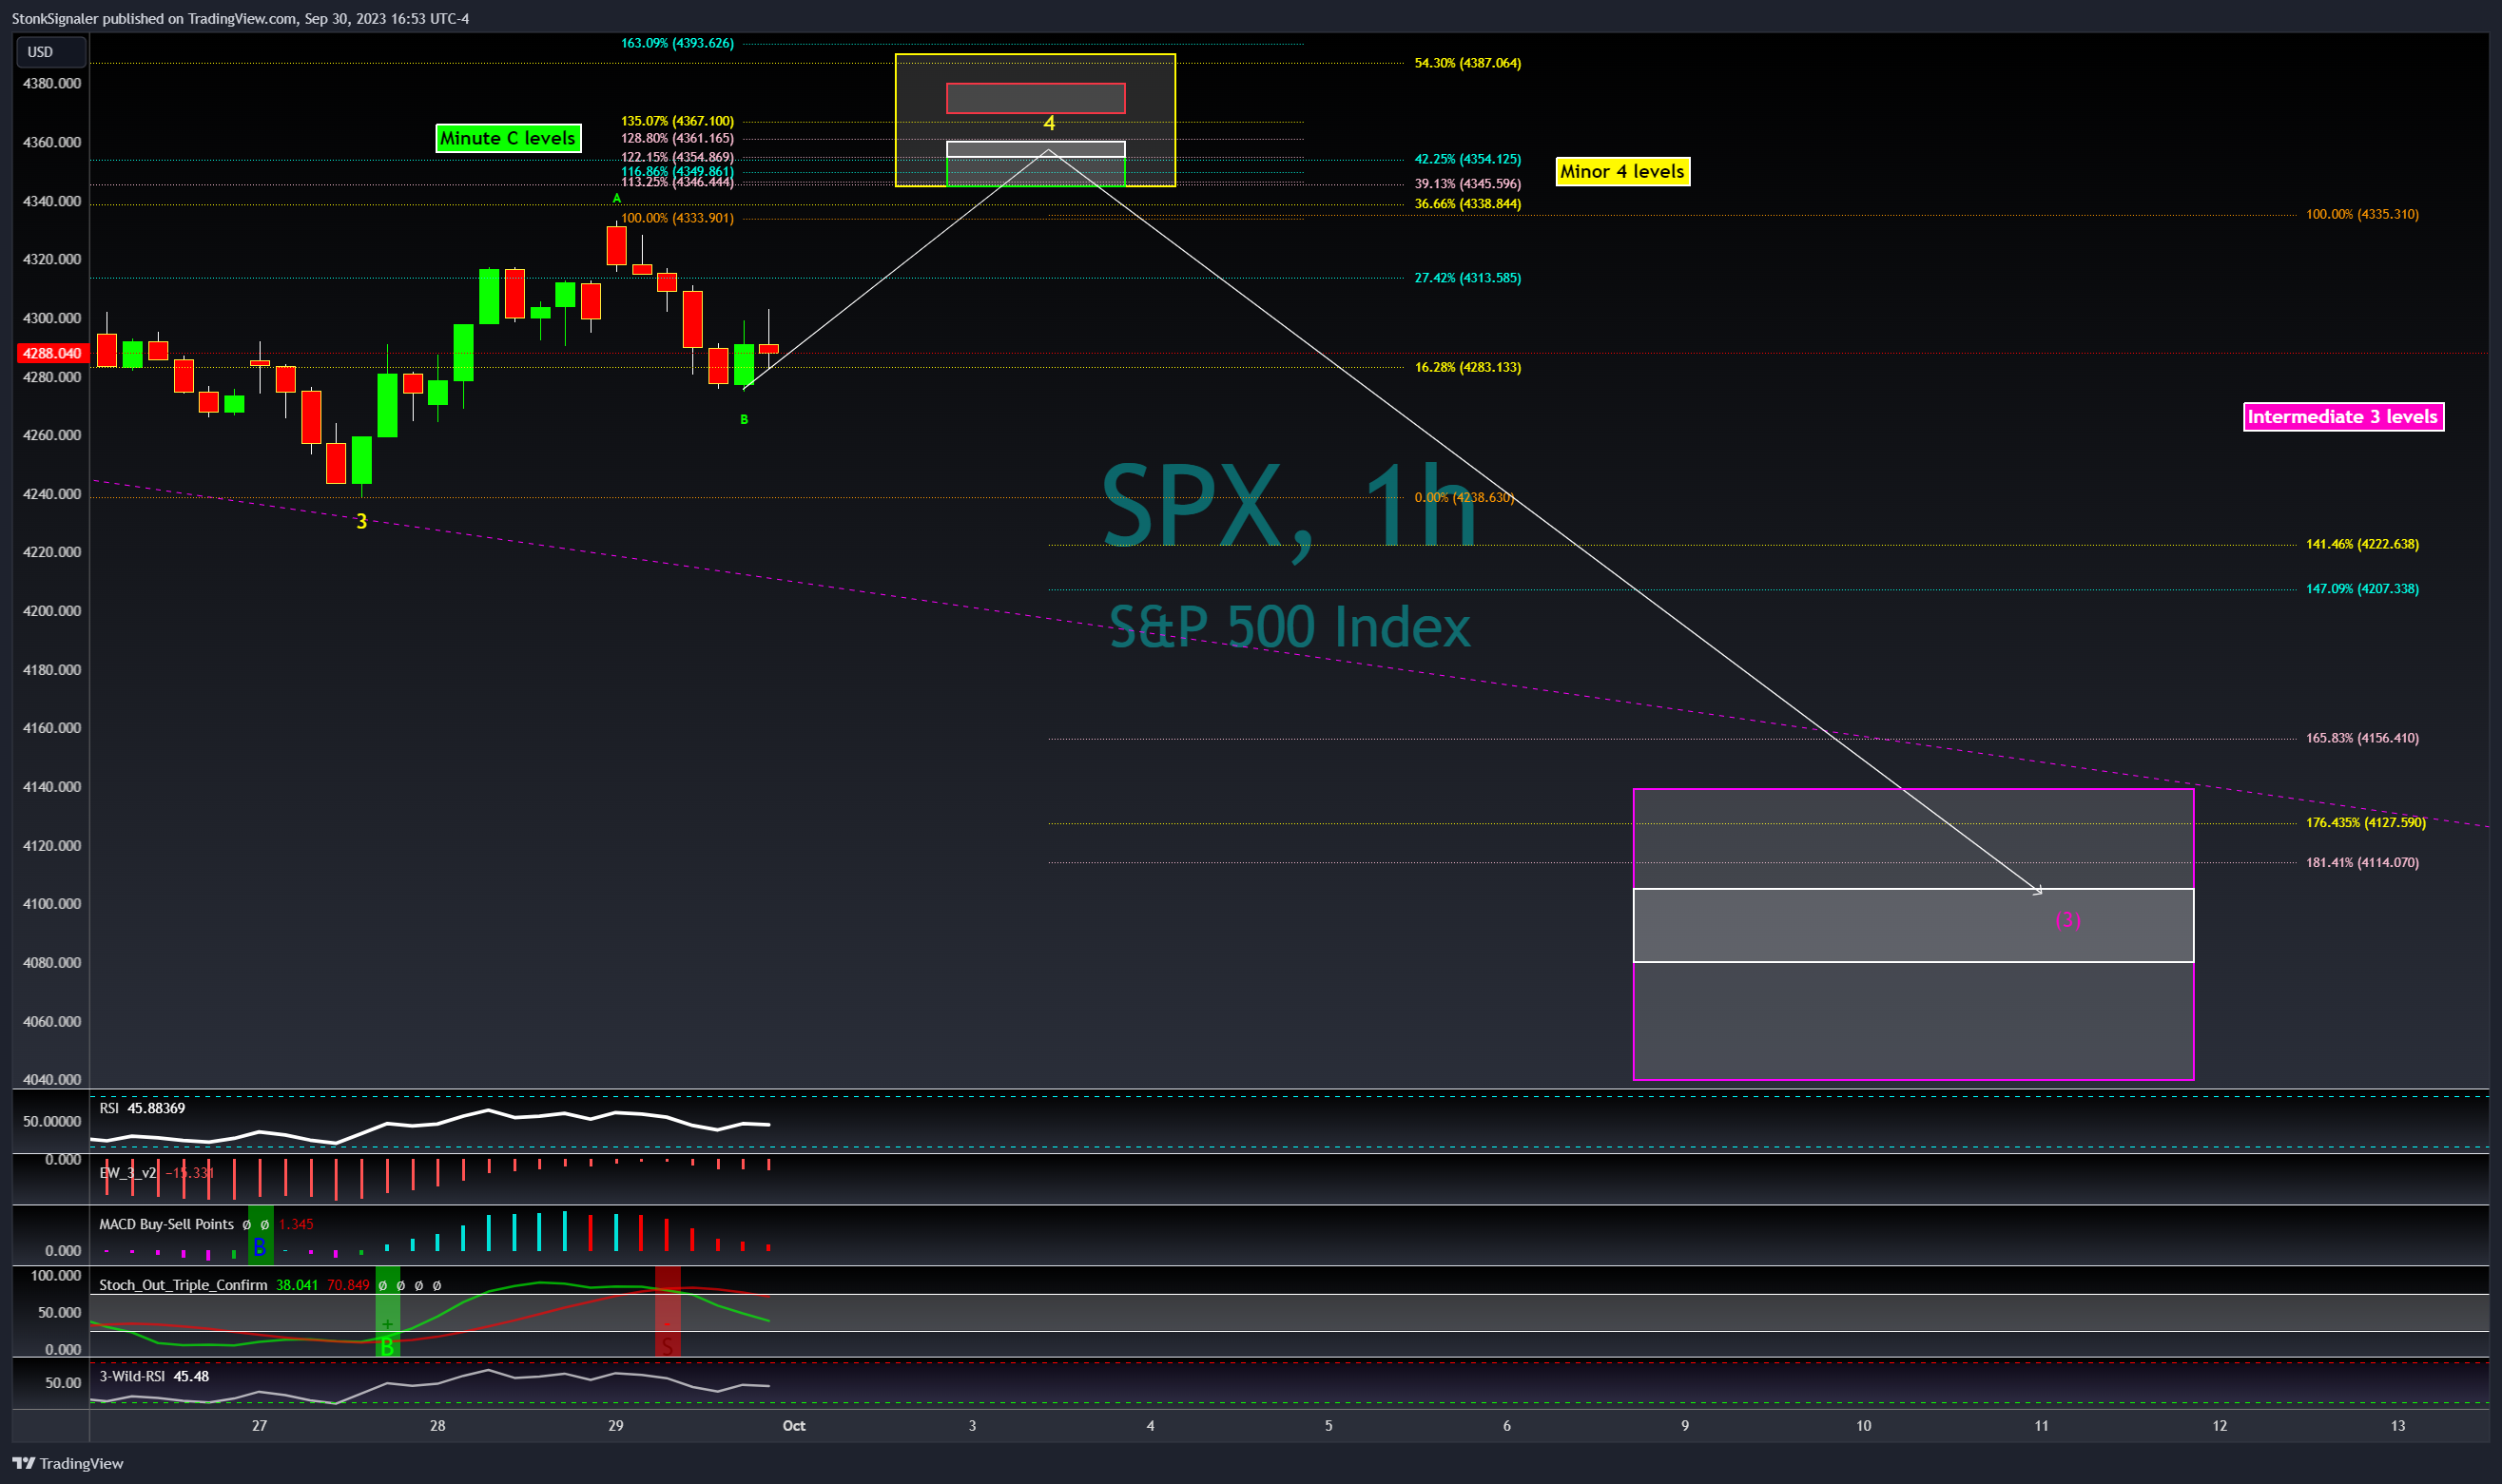Select fib label '54.30% (4387.064)'

pyautogui.click(x=1467, y=63)
